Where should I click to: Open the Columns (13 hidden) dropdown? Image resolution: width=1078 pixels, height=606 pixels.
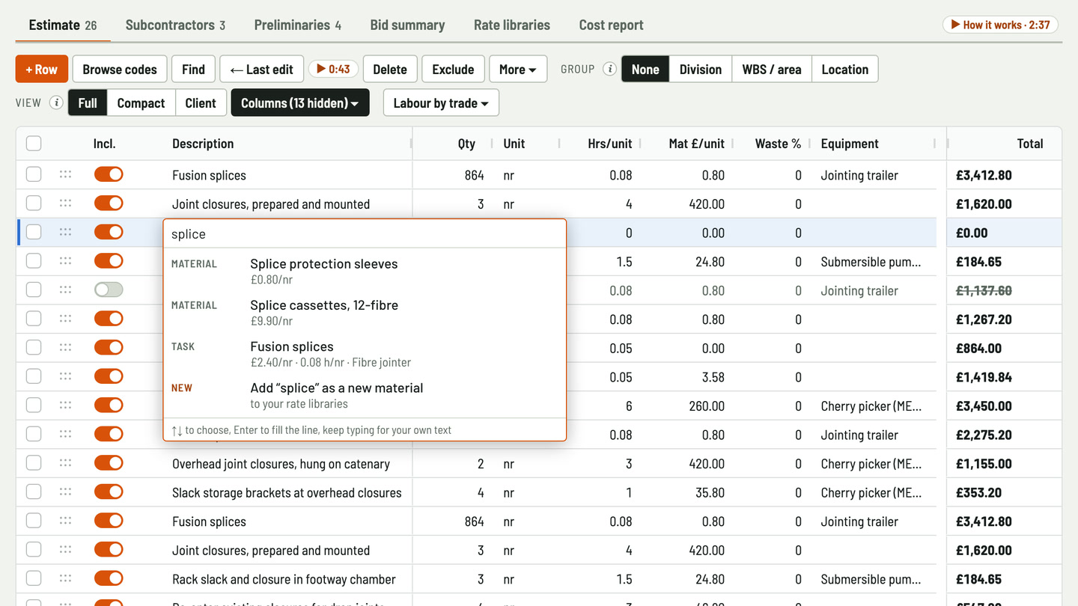click(x=300, y=103)
